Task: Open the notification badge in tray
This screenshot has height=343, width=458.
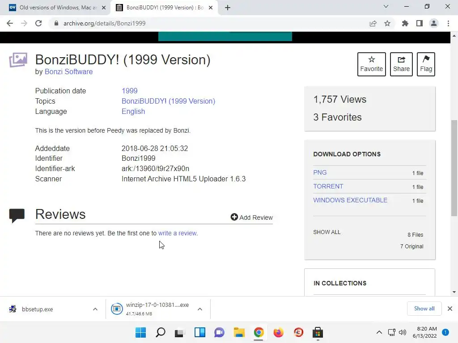Action: 445,332
